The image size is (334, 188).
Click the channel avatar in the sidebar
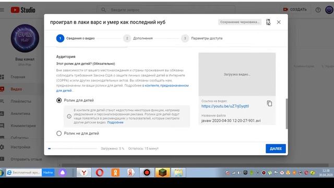pos(25,38)
